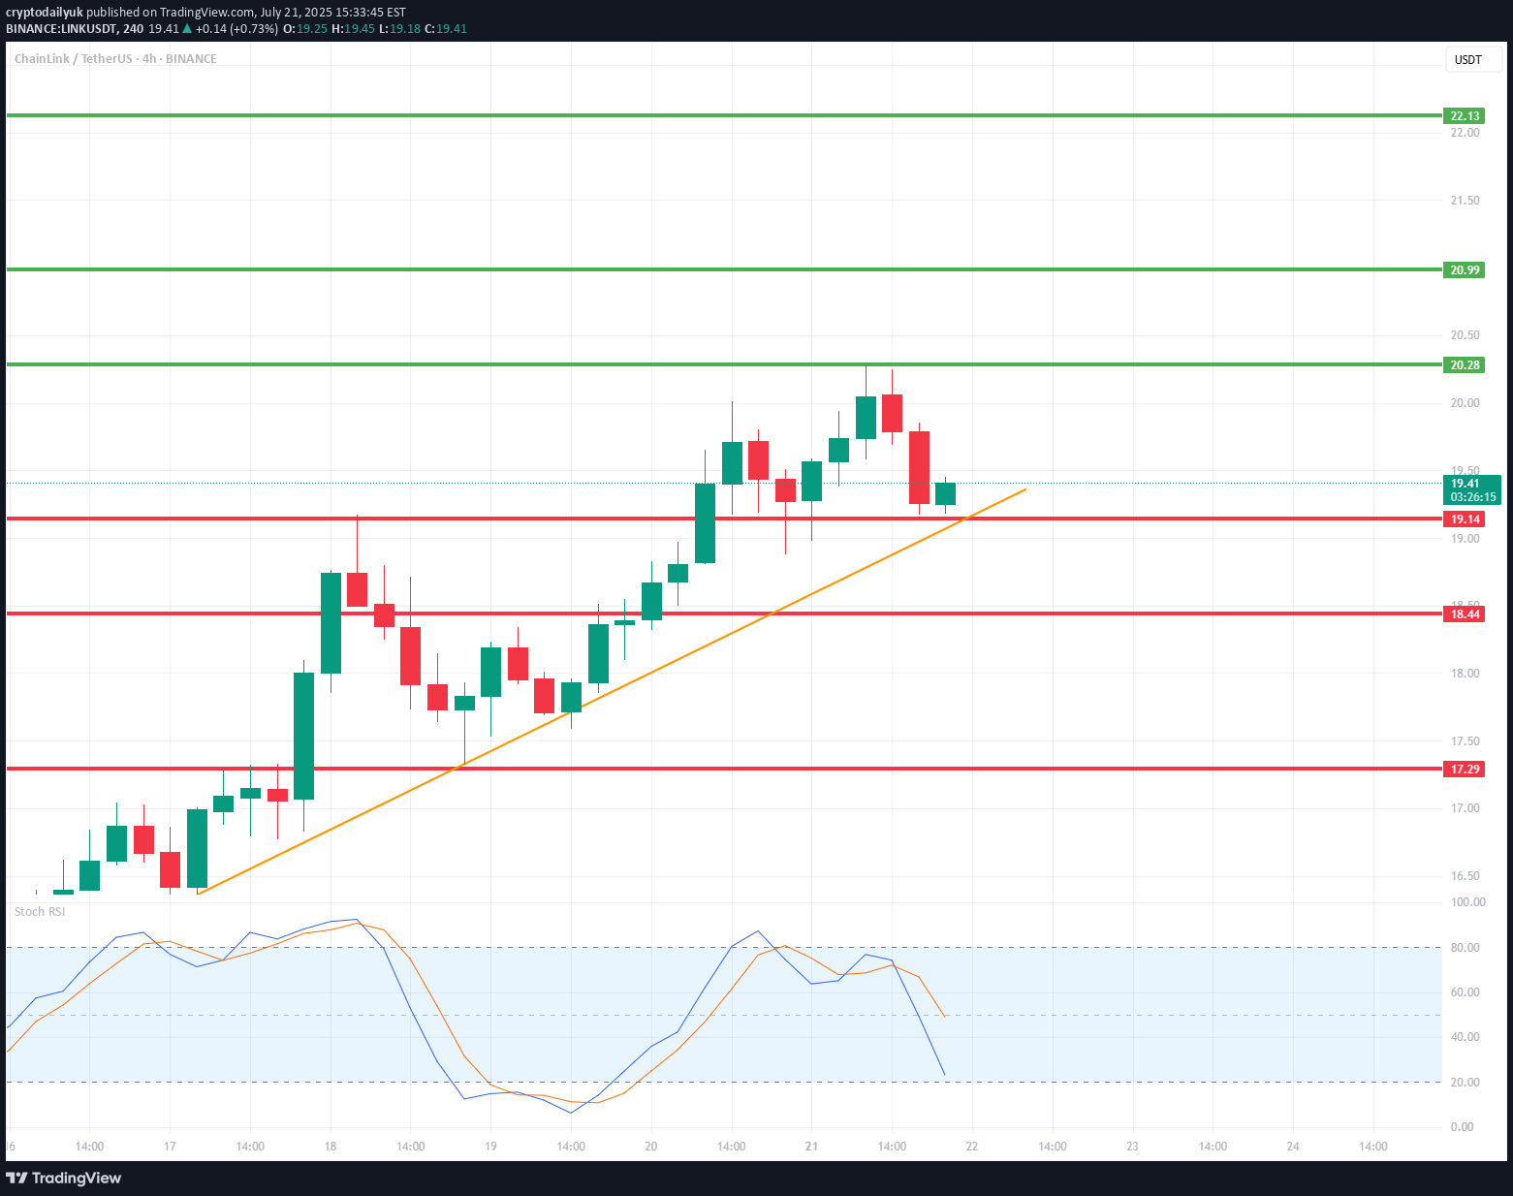Click the O:19.25 open value
The image size is (1513, 1196).
pos(304,29)
